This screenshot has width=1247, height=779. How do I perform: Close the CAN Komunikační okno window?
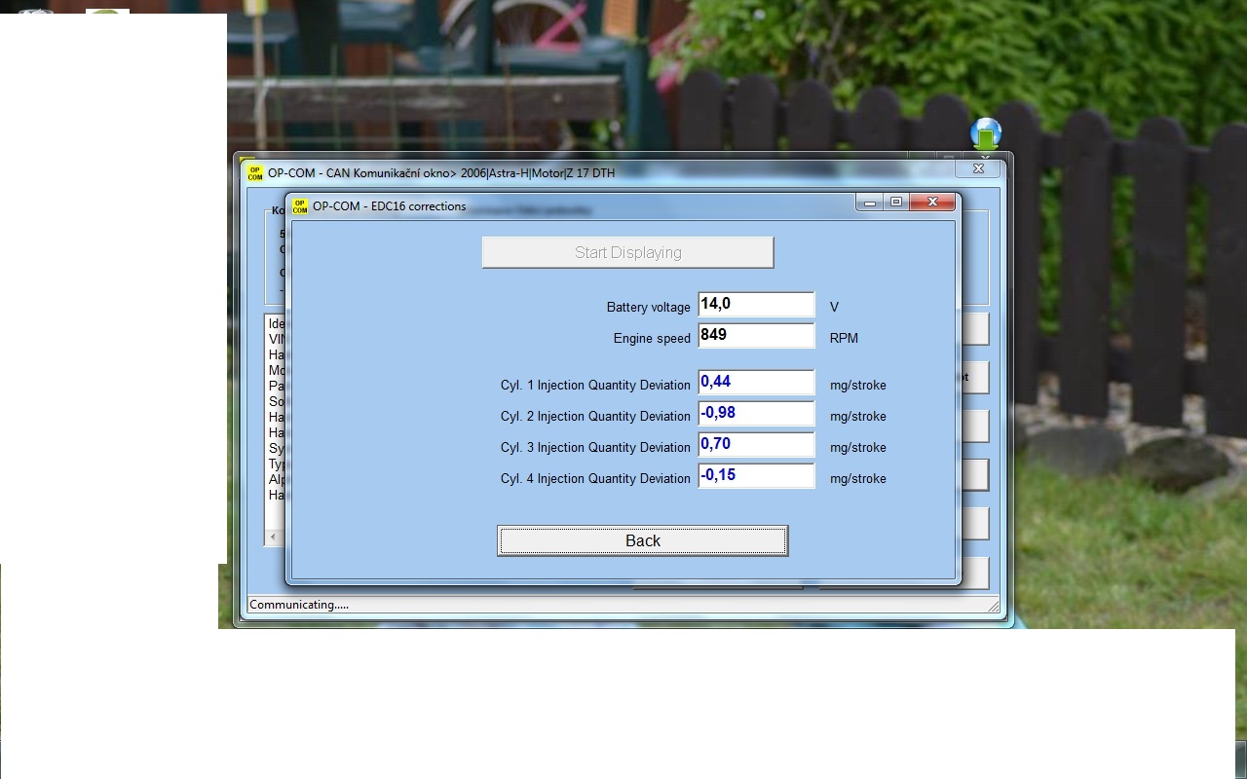click(x=978, y=168)
